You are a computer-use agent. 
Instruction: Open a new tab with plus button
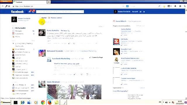pyautogui.click(x=49, y=2)
